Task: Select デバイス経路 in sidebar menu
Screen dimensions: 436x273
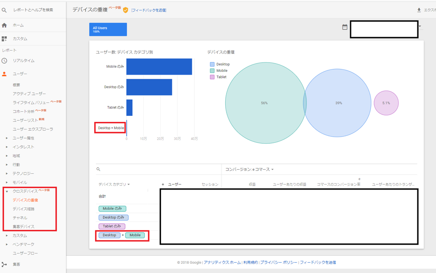Action: click(x=23, y=209)
